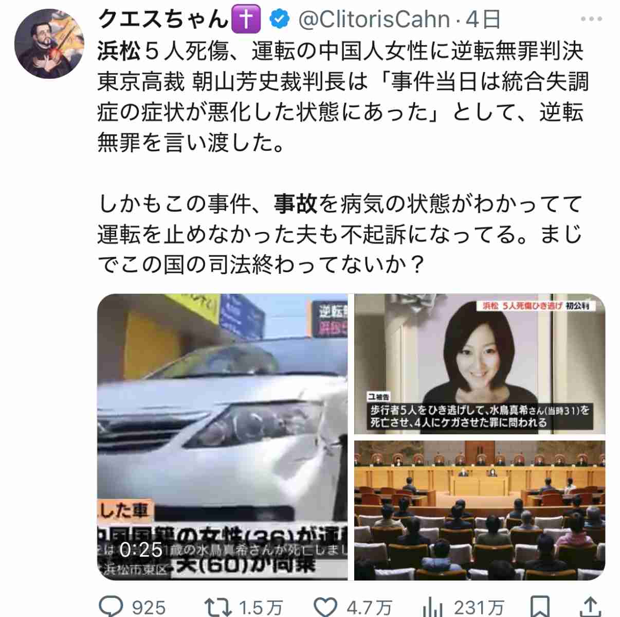Open the courtroom photo
This screenshot has width=620, height=617.
[x=480, y=510]
